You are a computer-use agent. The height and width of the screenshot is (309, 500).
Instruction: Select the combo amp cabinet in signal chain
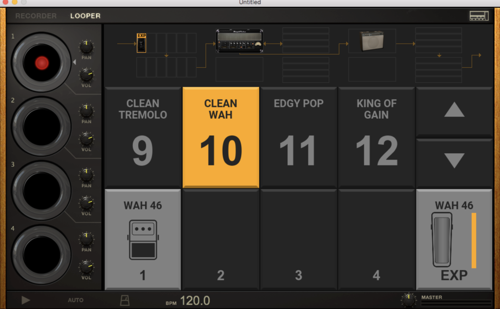point(372,41)
